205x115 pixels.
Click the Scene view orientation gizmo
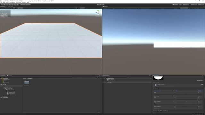pos(98,13)
